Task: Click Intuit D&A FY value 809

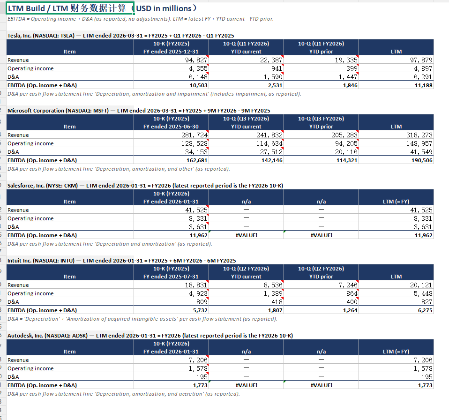Action: click(171, 302)
